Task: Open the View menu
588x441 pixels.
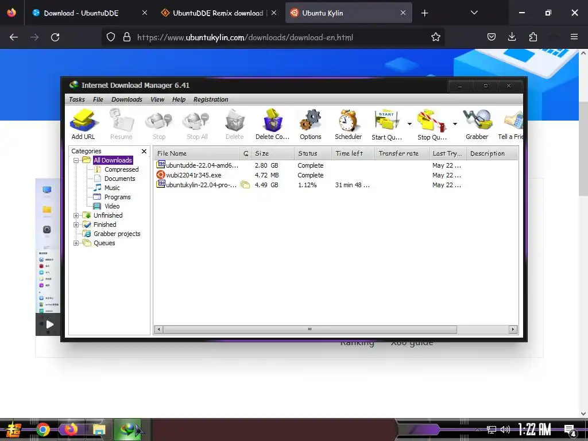Action: click(x=157, y=99)
